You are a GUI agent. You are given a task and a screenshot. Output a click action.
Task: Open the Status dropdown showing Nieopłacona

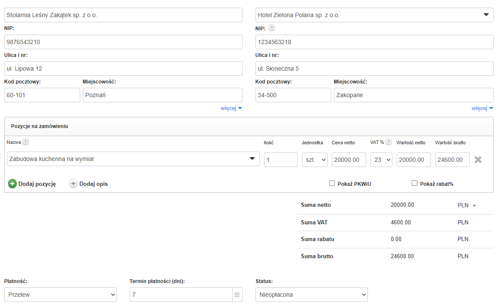[x=312, y=295]
